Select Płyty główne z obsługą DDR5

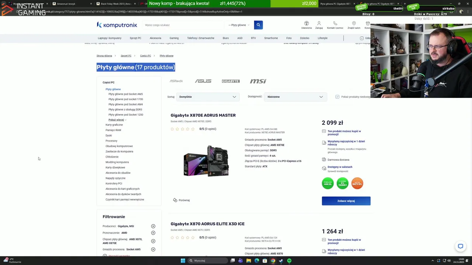tap(125, 110)
